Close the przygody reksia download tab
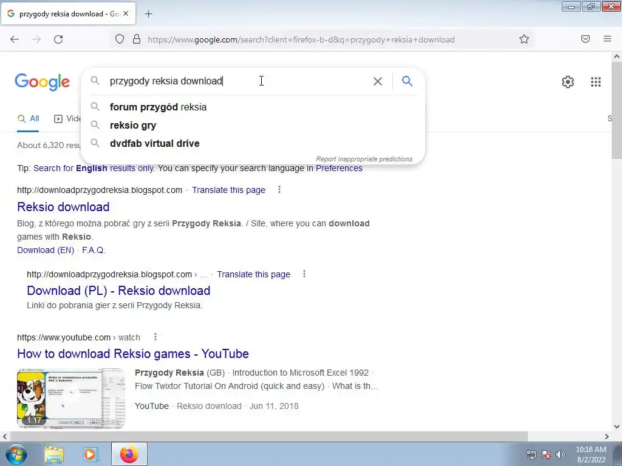The height and width of the screenshot is (466, 622). 126,13
